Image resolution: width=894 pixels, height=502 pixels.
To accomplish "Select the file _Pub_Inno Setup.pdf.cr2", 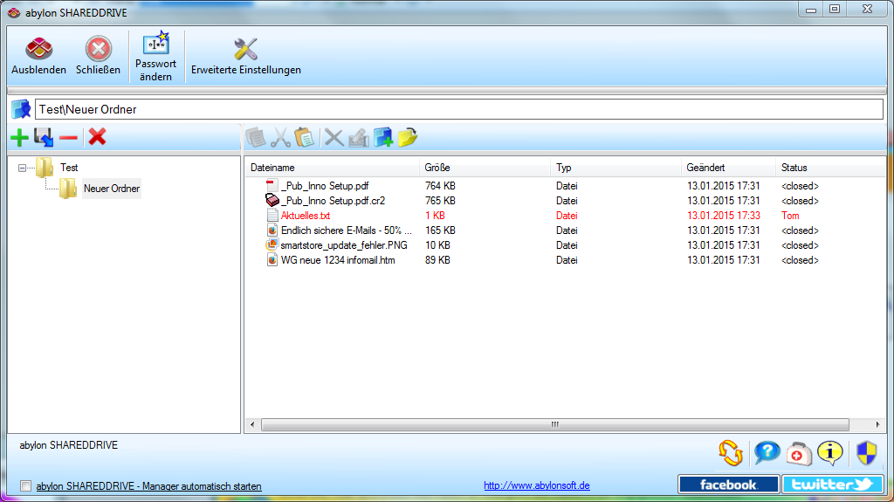I will click(x=333, y=200).
